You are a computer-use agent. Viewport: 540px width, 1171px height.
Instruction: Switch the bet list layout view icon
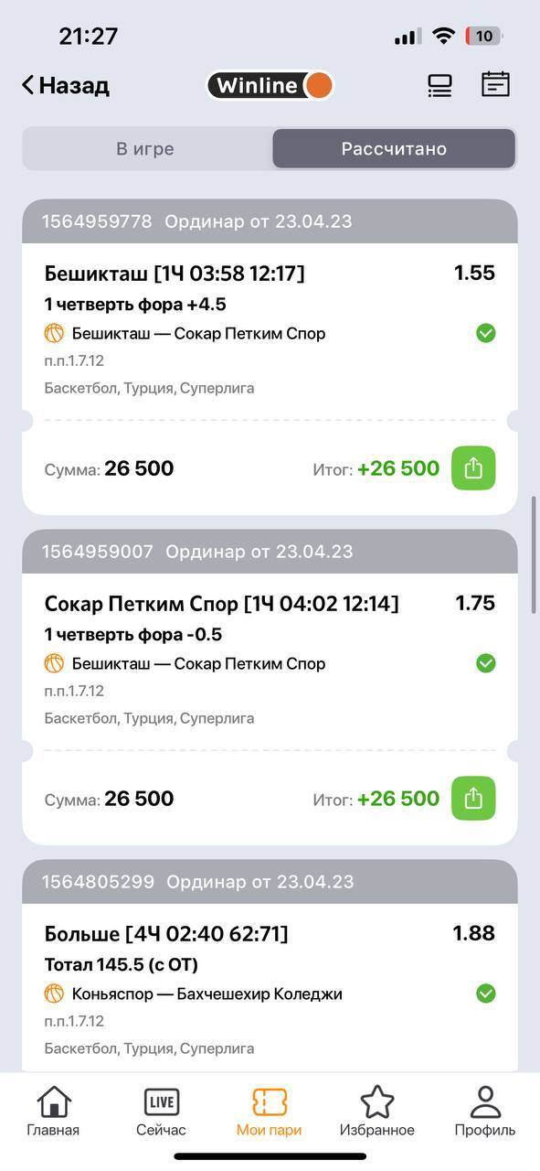[x=440, y=85]
